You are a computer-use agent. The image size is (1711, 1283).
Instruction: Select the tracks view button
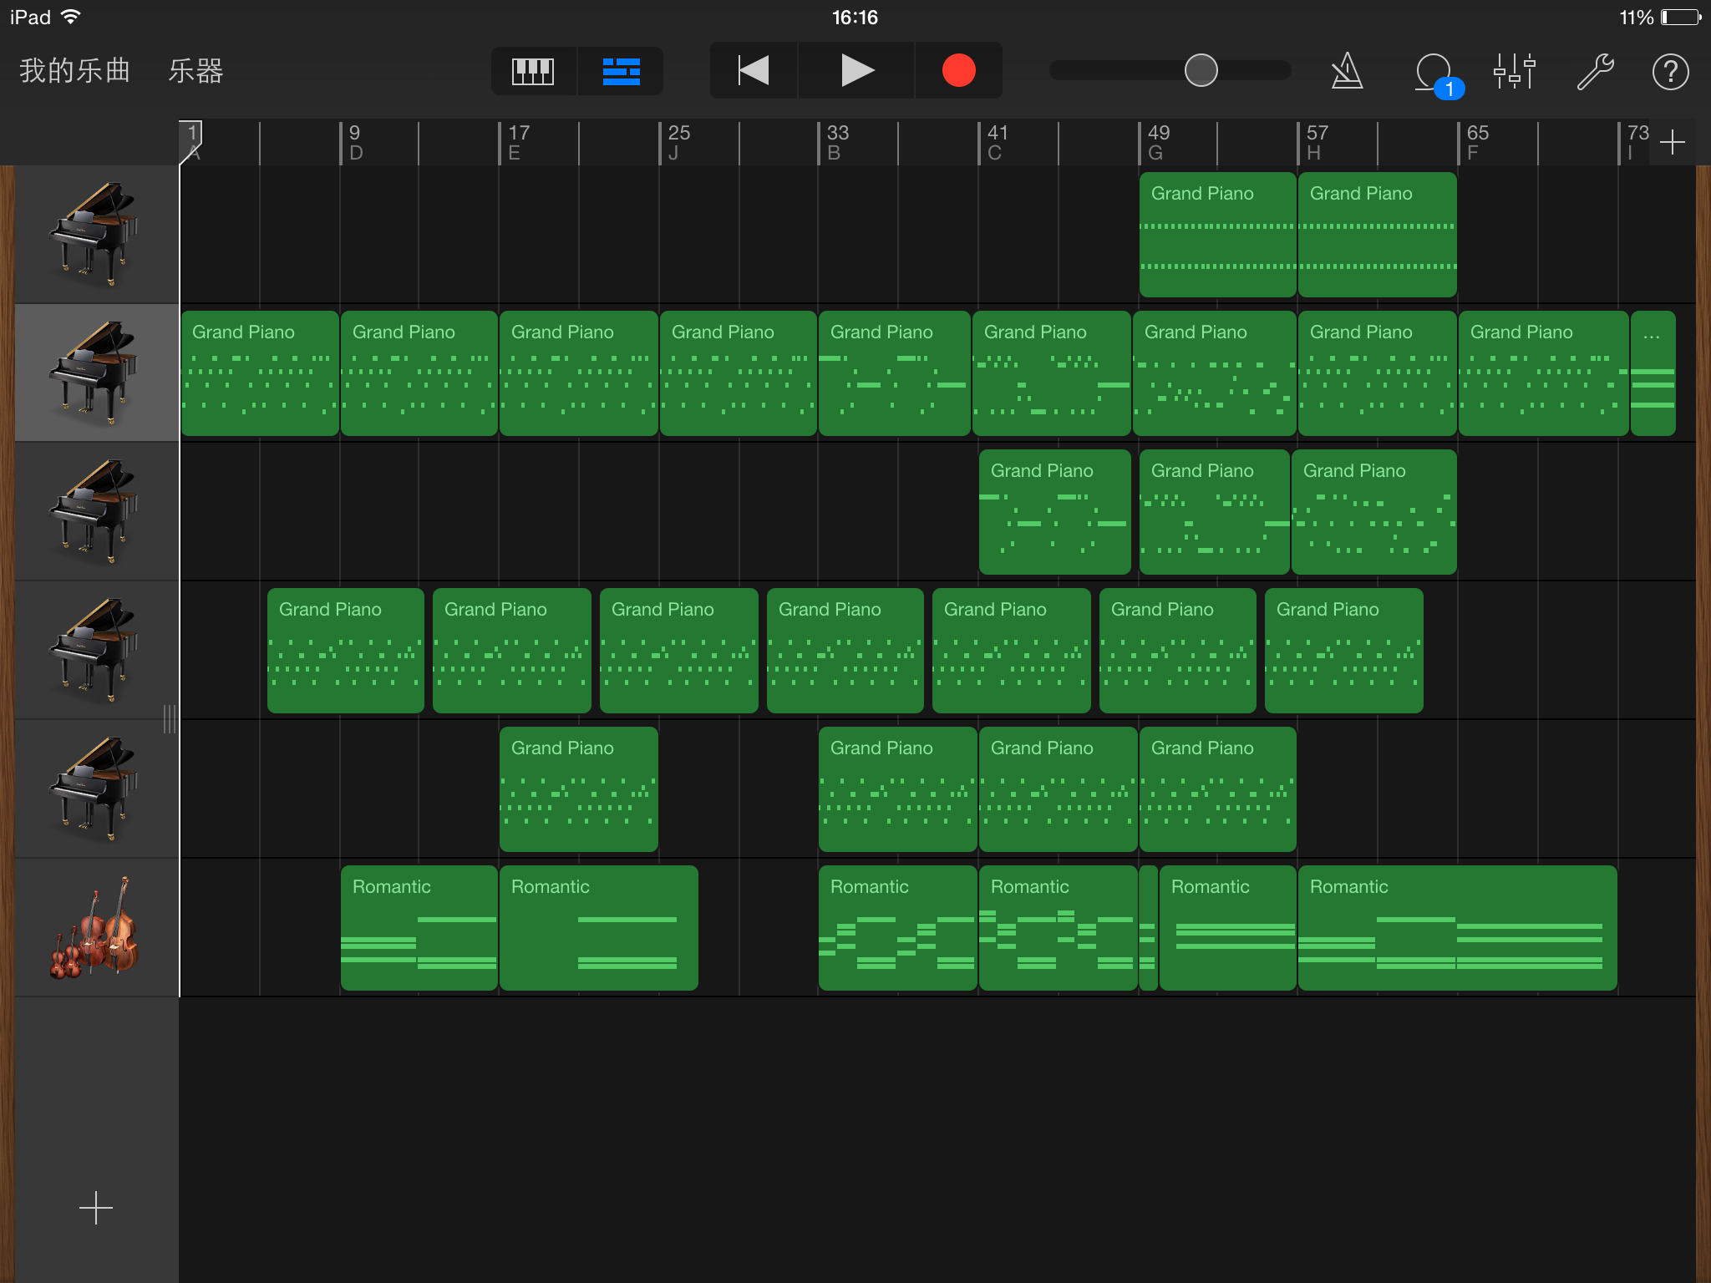[x=621, y=72]
